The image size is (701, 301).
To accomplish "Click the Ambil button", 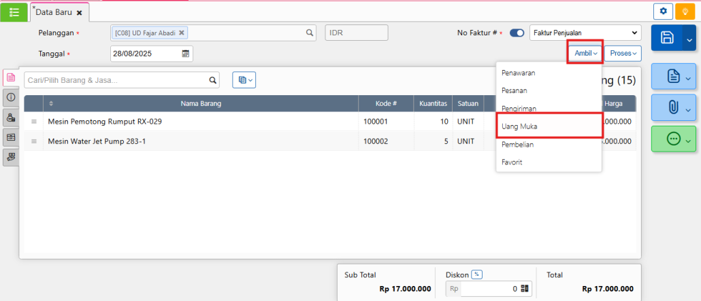I will (x=585, y=53).
